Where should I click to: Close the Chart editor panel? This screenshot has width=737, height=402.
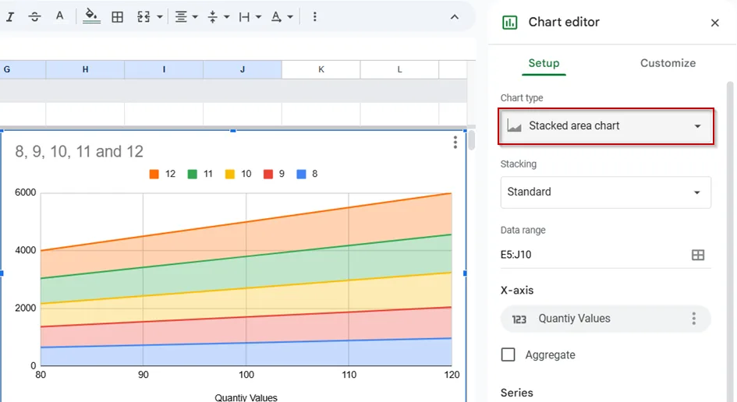click(715, 23)
